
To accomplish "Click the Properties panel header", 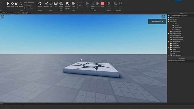I will pyautogui.click(x=182, y=58).
